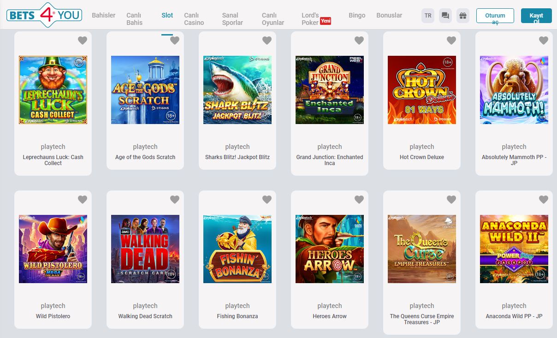The height and width of the screenshot is (338, 557).
Task: Launch Absolutely Mammoth game from its thumbnail
Action: pyautogui.click(x=514, y=90)
